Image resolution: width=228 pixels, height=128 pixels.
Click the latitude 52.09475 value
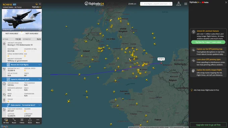coord(11,116)
